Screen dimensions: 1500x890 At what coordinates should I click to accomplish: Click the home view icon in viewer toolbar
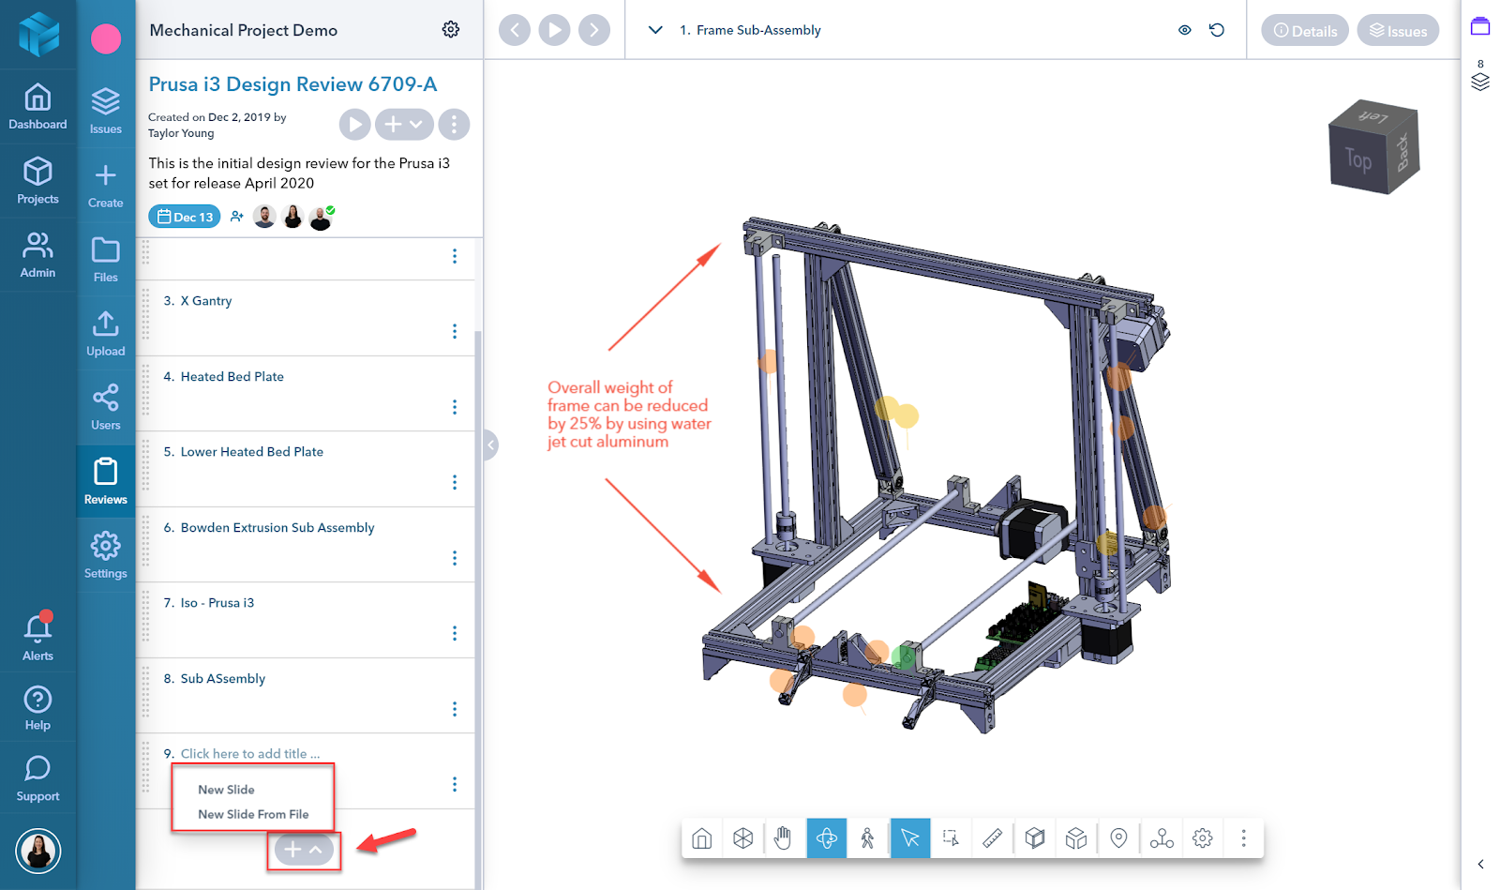coord(702,838)
